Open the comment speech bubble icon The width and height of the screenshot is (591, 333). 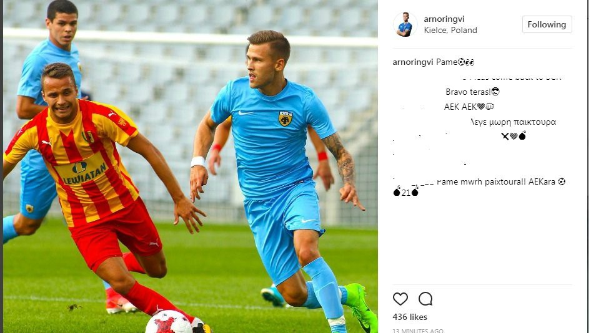(x=425, y=299)
